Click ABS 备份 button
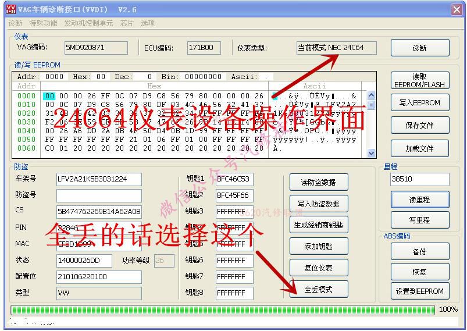Screen dimensions: 467x331 [x=420, y=251]
